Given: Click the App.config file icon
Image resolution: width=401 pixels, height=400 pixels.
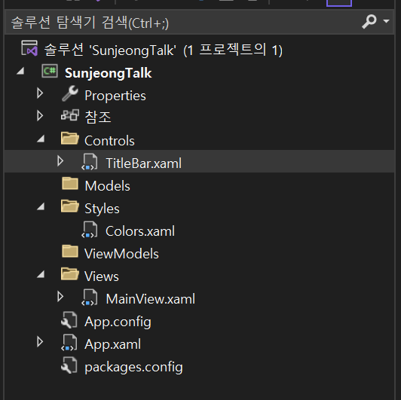Looking at the screenshot, I should [x=69, y=319].
